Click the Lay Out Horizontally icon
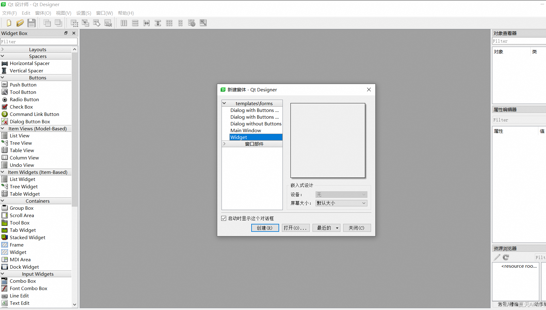 point(124,23)
